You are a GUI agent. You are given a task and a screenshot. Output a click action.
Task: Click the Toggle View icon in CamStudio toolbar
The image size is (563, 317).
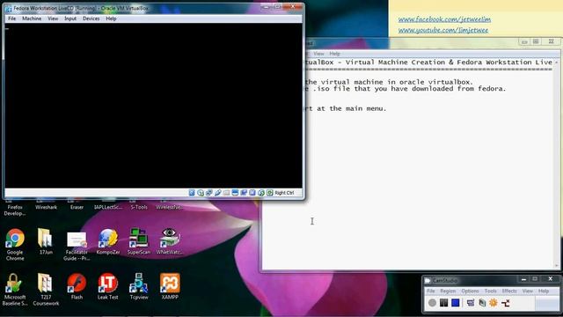[x=471, y=303]
